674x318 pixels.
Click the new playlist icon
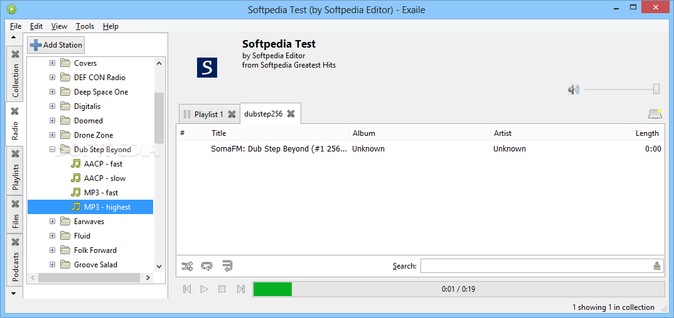(x=655, y=113)
